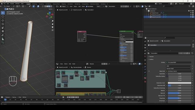This screenshot has width=195, height=110.
Task: Switch to the Layout workspace tab
Action: point(28,4)
